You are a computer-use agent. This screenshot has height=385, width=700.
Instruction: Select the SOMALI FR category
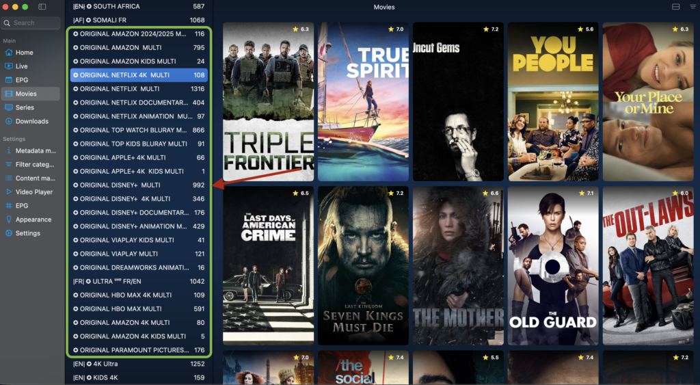pos(139,20)
